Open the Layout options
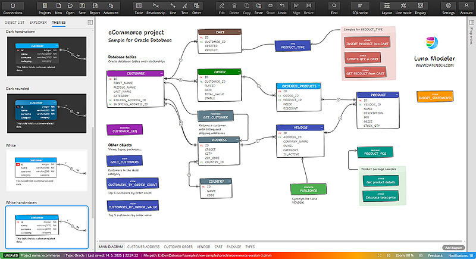Viewport: 476px width, 259px height. click(x=387, y=8)
